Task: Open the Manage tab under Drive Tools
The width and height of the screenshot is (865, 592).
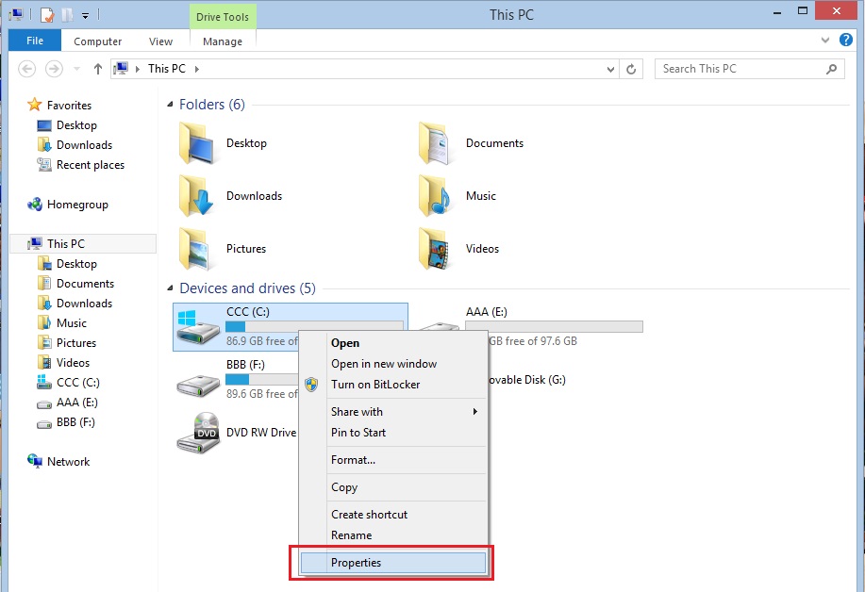Action: tap(223, 41)
